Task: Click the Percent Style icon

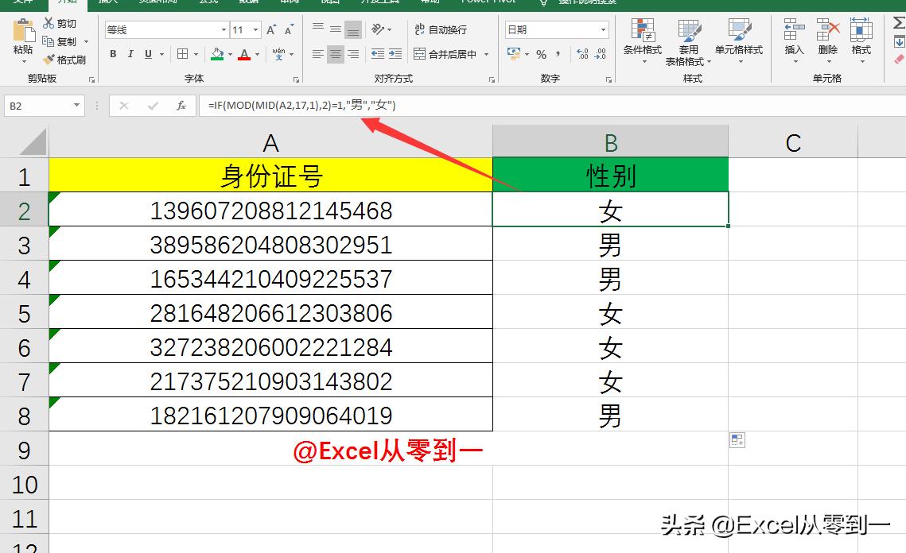Action: click(541, 56)
